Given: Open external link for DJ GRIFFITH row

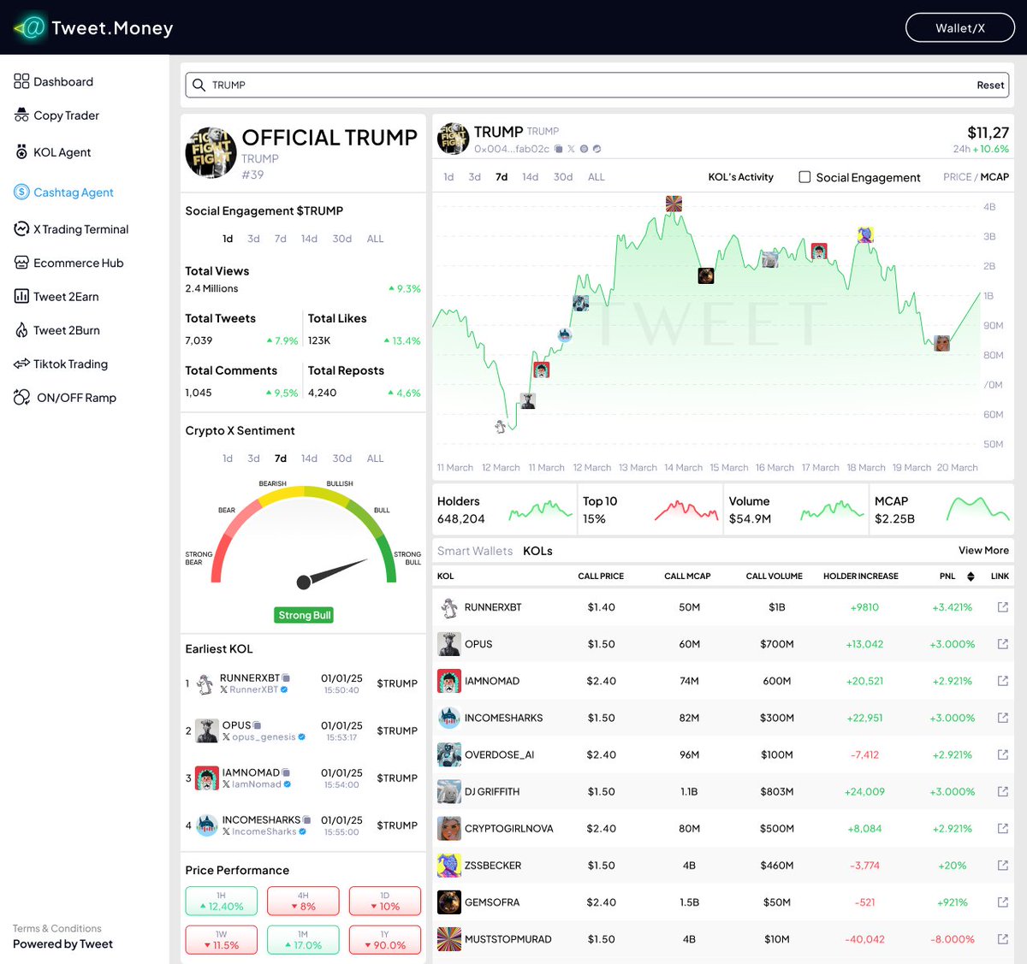Looking at the screenshot, I should (1002, 791).
